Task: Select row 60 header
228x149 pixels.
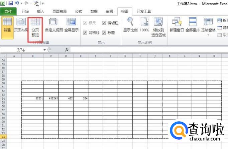Action: (3, 83)
